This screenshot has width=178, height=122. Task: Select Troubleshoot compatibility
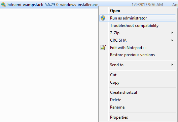pyautogui.click(x=138, y=26)
